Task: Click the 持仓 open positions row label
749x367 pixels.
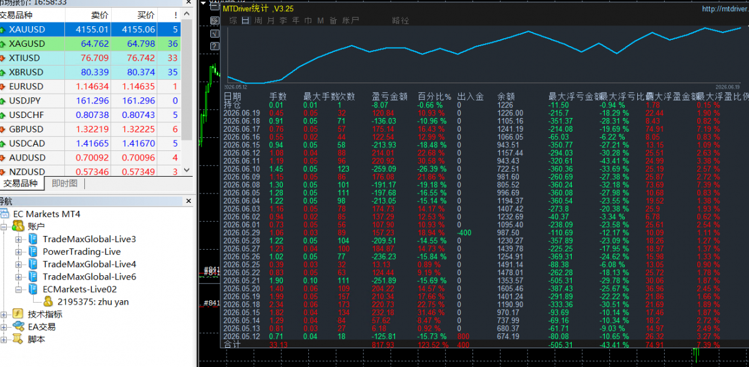Action: (232, 105)
